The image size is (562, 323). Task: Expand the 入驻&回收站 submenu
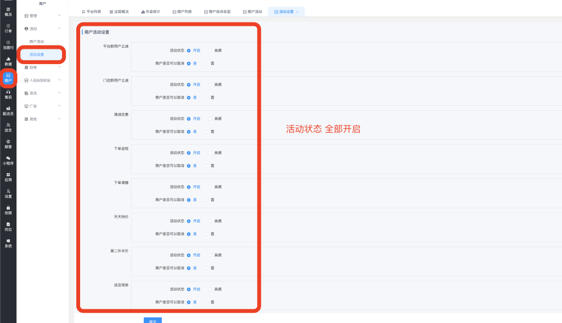(42, 80)
